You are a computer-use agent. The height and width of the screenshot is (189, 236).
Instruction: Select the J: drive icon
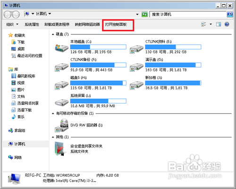[x=136, y=85]
